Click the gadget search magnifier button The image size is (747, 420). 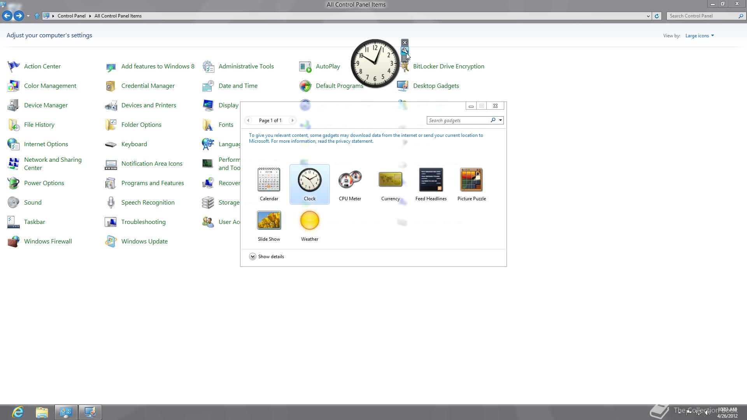click(x=493, y=120)
